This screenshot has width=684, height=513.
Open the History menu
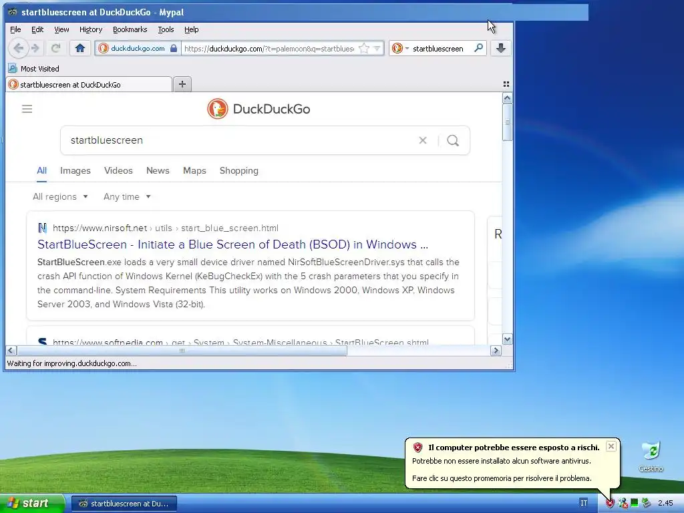[x=91, y=29]
